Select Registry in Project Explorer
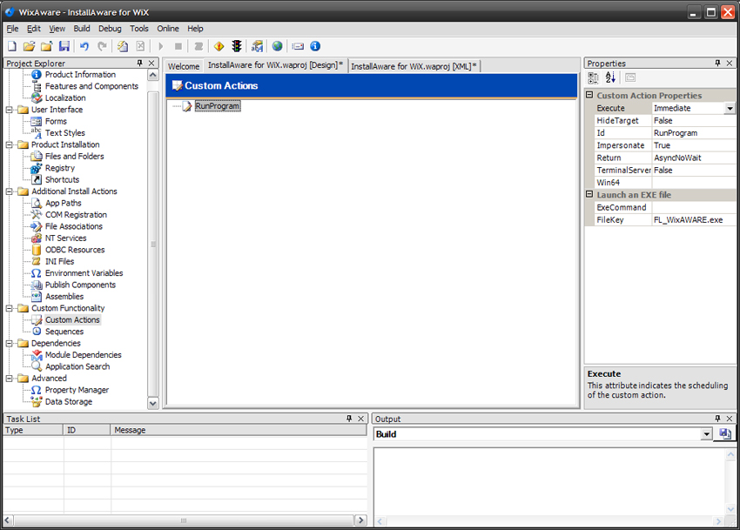The image size is (740, 530). [60, 168]
